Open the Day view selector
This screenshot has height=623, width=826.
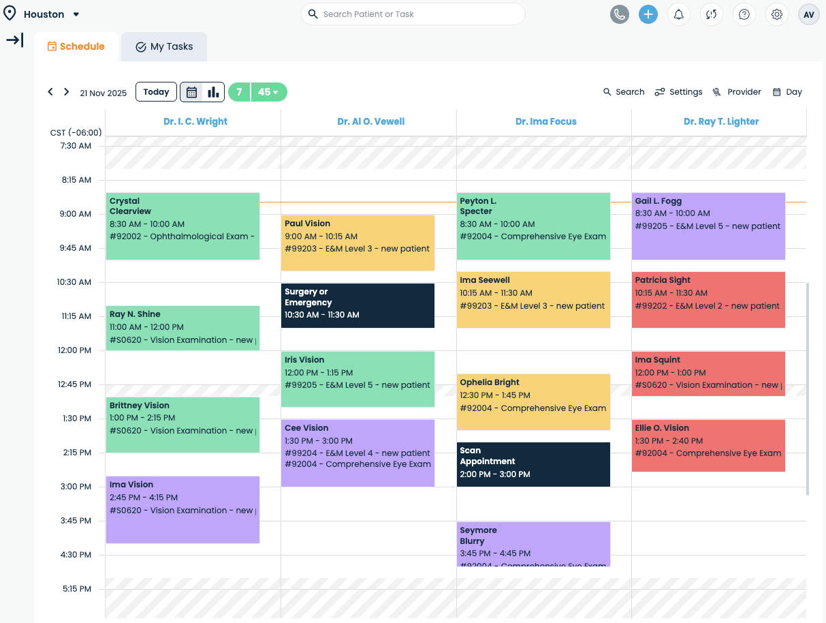point(787,92)
